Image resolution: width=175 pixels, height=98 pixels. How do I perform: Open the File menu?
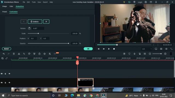click(24, 2)
